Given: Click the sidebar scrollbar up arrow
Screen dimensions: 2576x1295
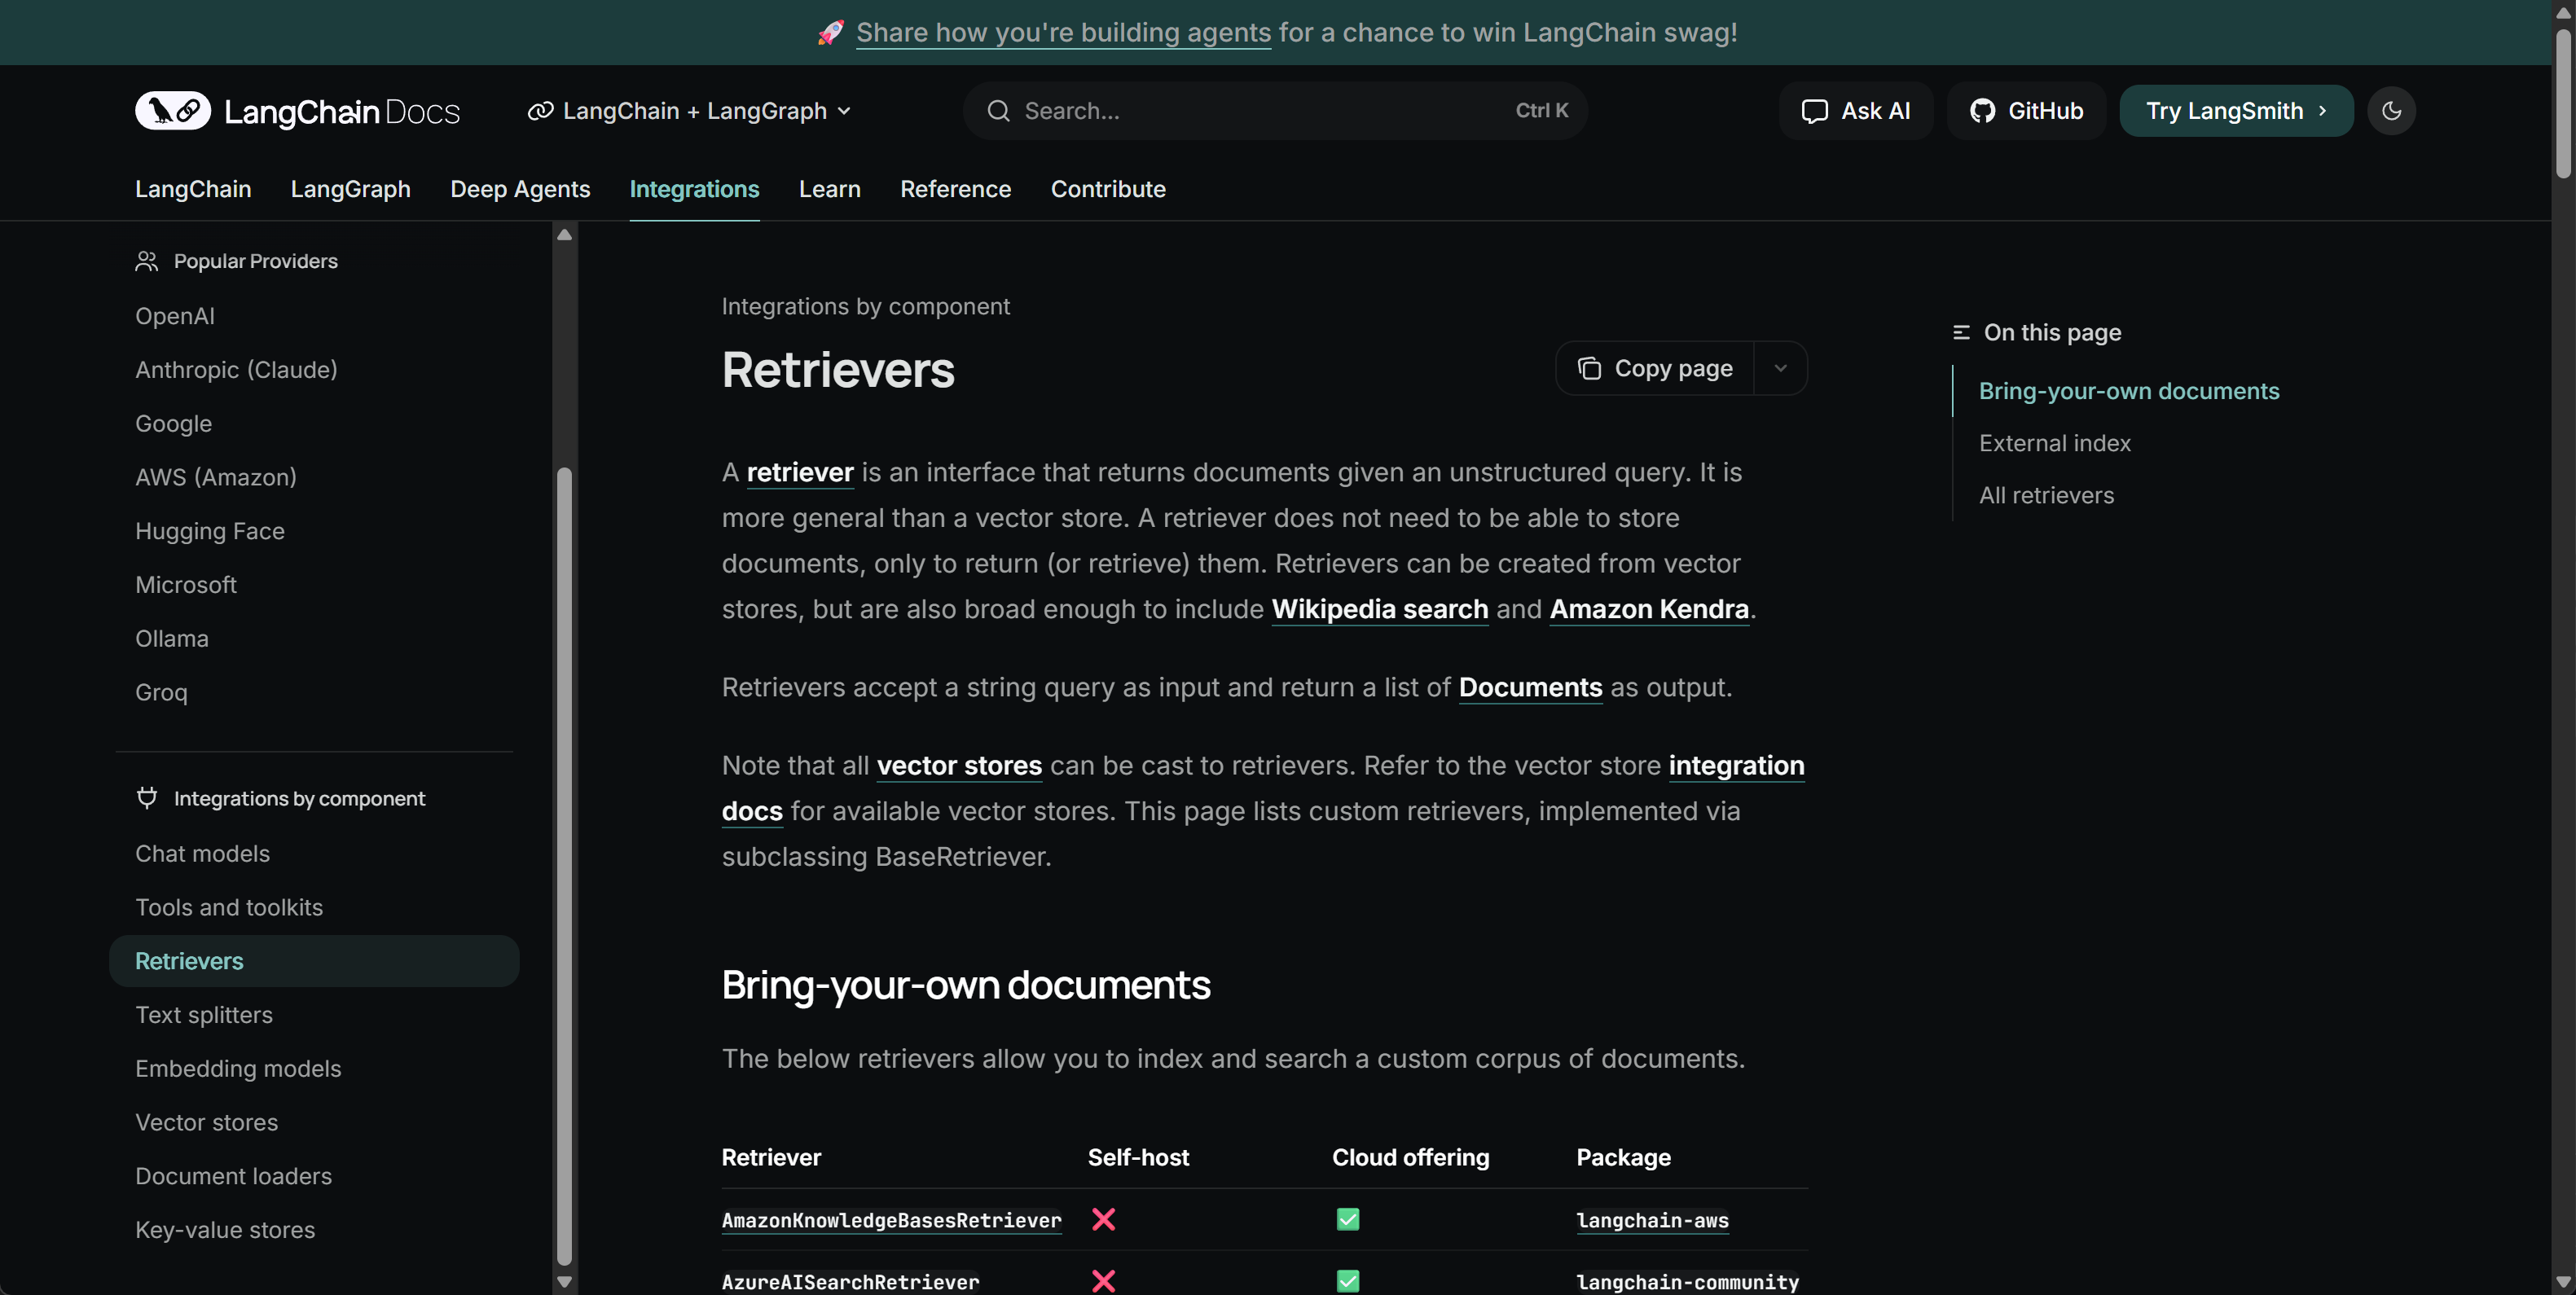Looking at the screenshot, I should point(564,234).
